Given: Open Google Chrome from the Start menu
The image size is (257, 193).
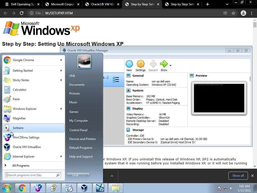Looking at the screenshot, I should click(x=33, y=60).
